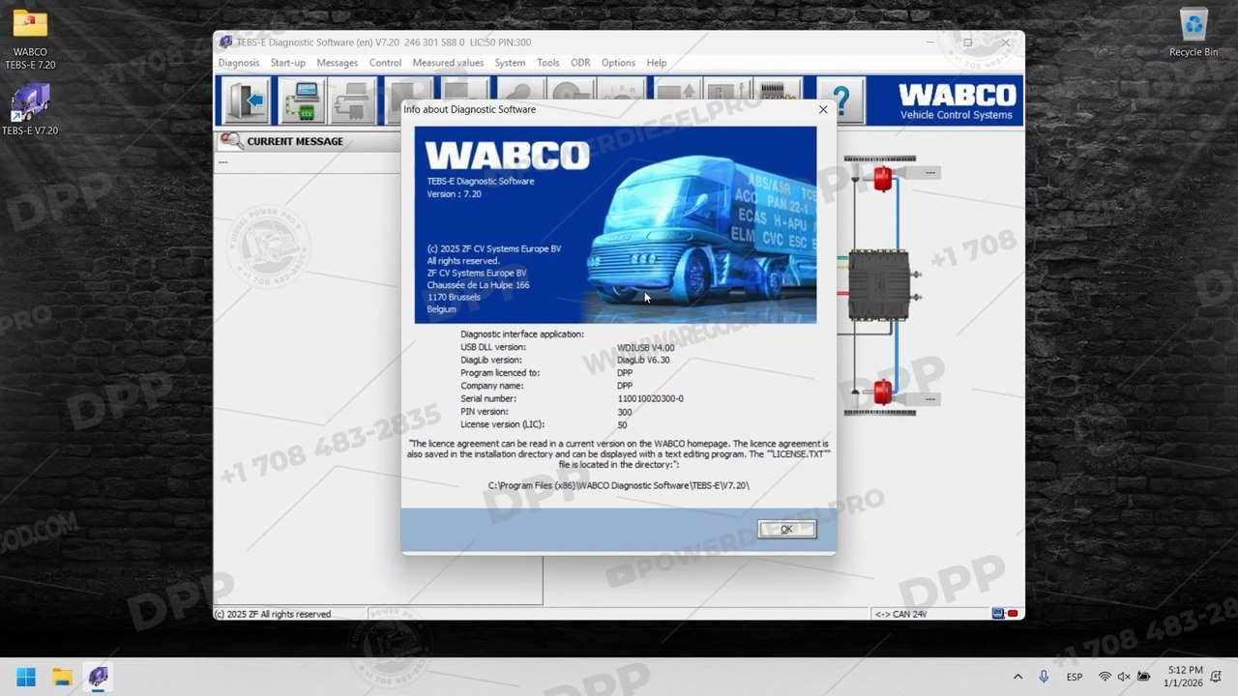This screenshot has height=696, width=1238.
Task: Click the TEBS-E title bar application icon
Action: (x=225, y=43)
